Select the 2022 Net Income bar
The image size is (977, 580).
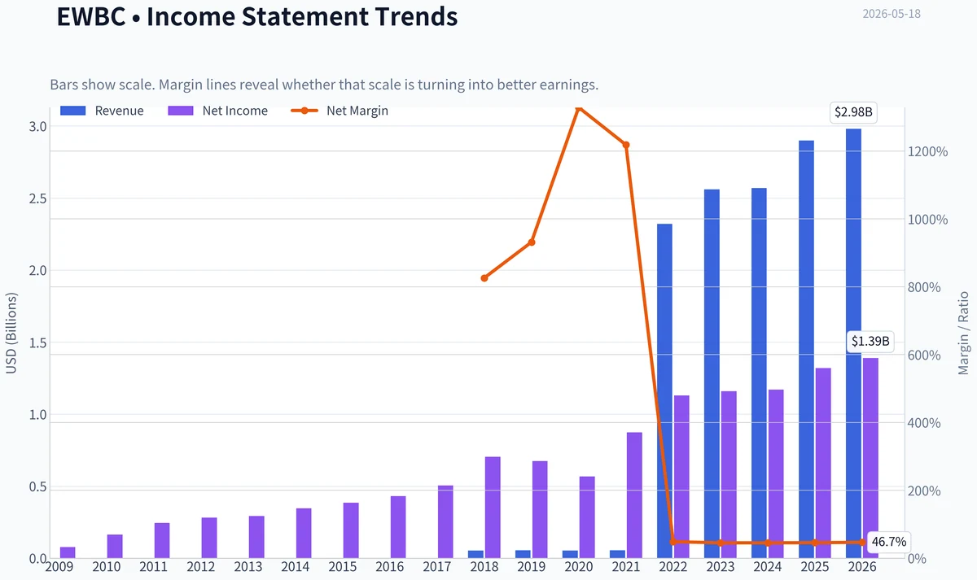coord(681,478)
